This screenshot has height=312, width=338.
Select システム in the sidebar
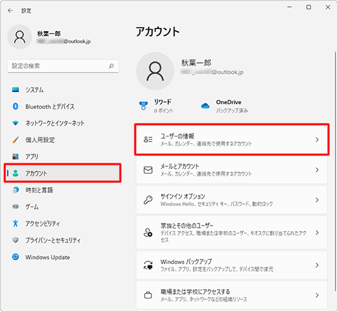(63, 90)
